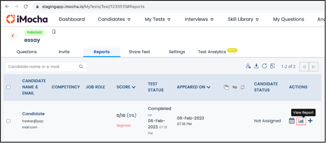The height and width of the screenshot is (143, 326).
Task: Sort by SCORE column
Action: [x=126, y=87]
